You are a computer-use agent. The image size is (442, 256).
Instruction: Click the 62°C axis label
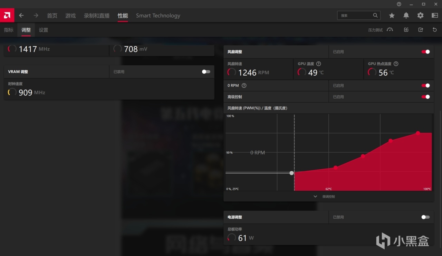click(x=328, y=189)
